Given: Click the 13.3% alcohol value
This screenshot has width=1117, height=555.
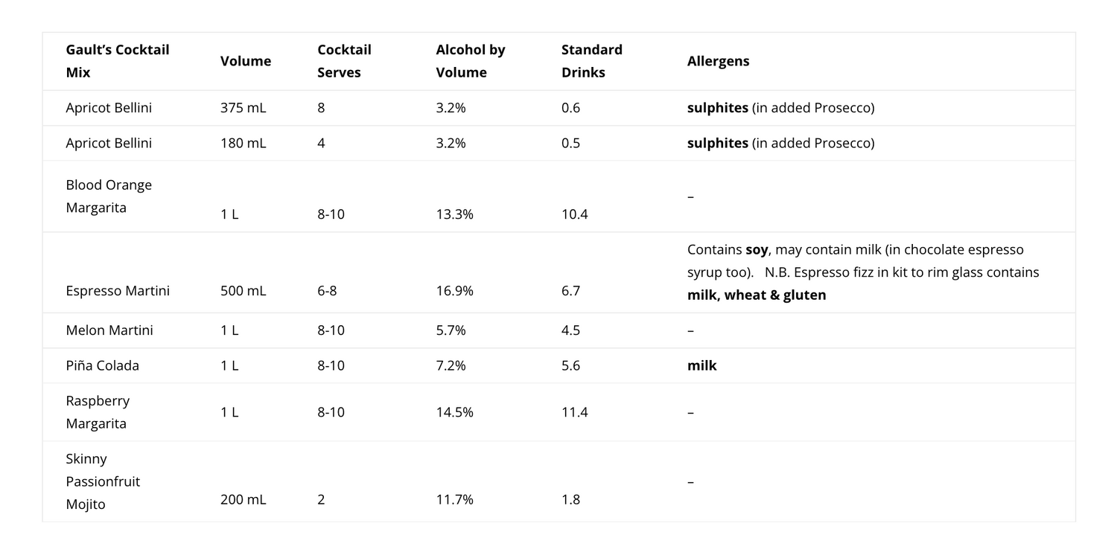Looking at the screenshot, I should [x=455, y=214].
